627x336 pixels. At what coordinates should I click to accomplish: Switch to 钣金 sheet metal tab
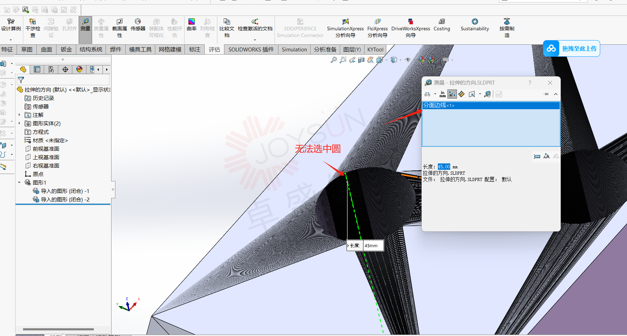[66, 50]
